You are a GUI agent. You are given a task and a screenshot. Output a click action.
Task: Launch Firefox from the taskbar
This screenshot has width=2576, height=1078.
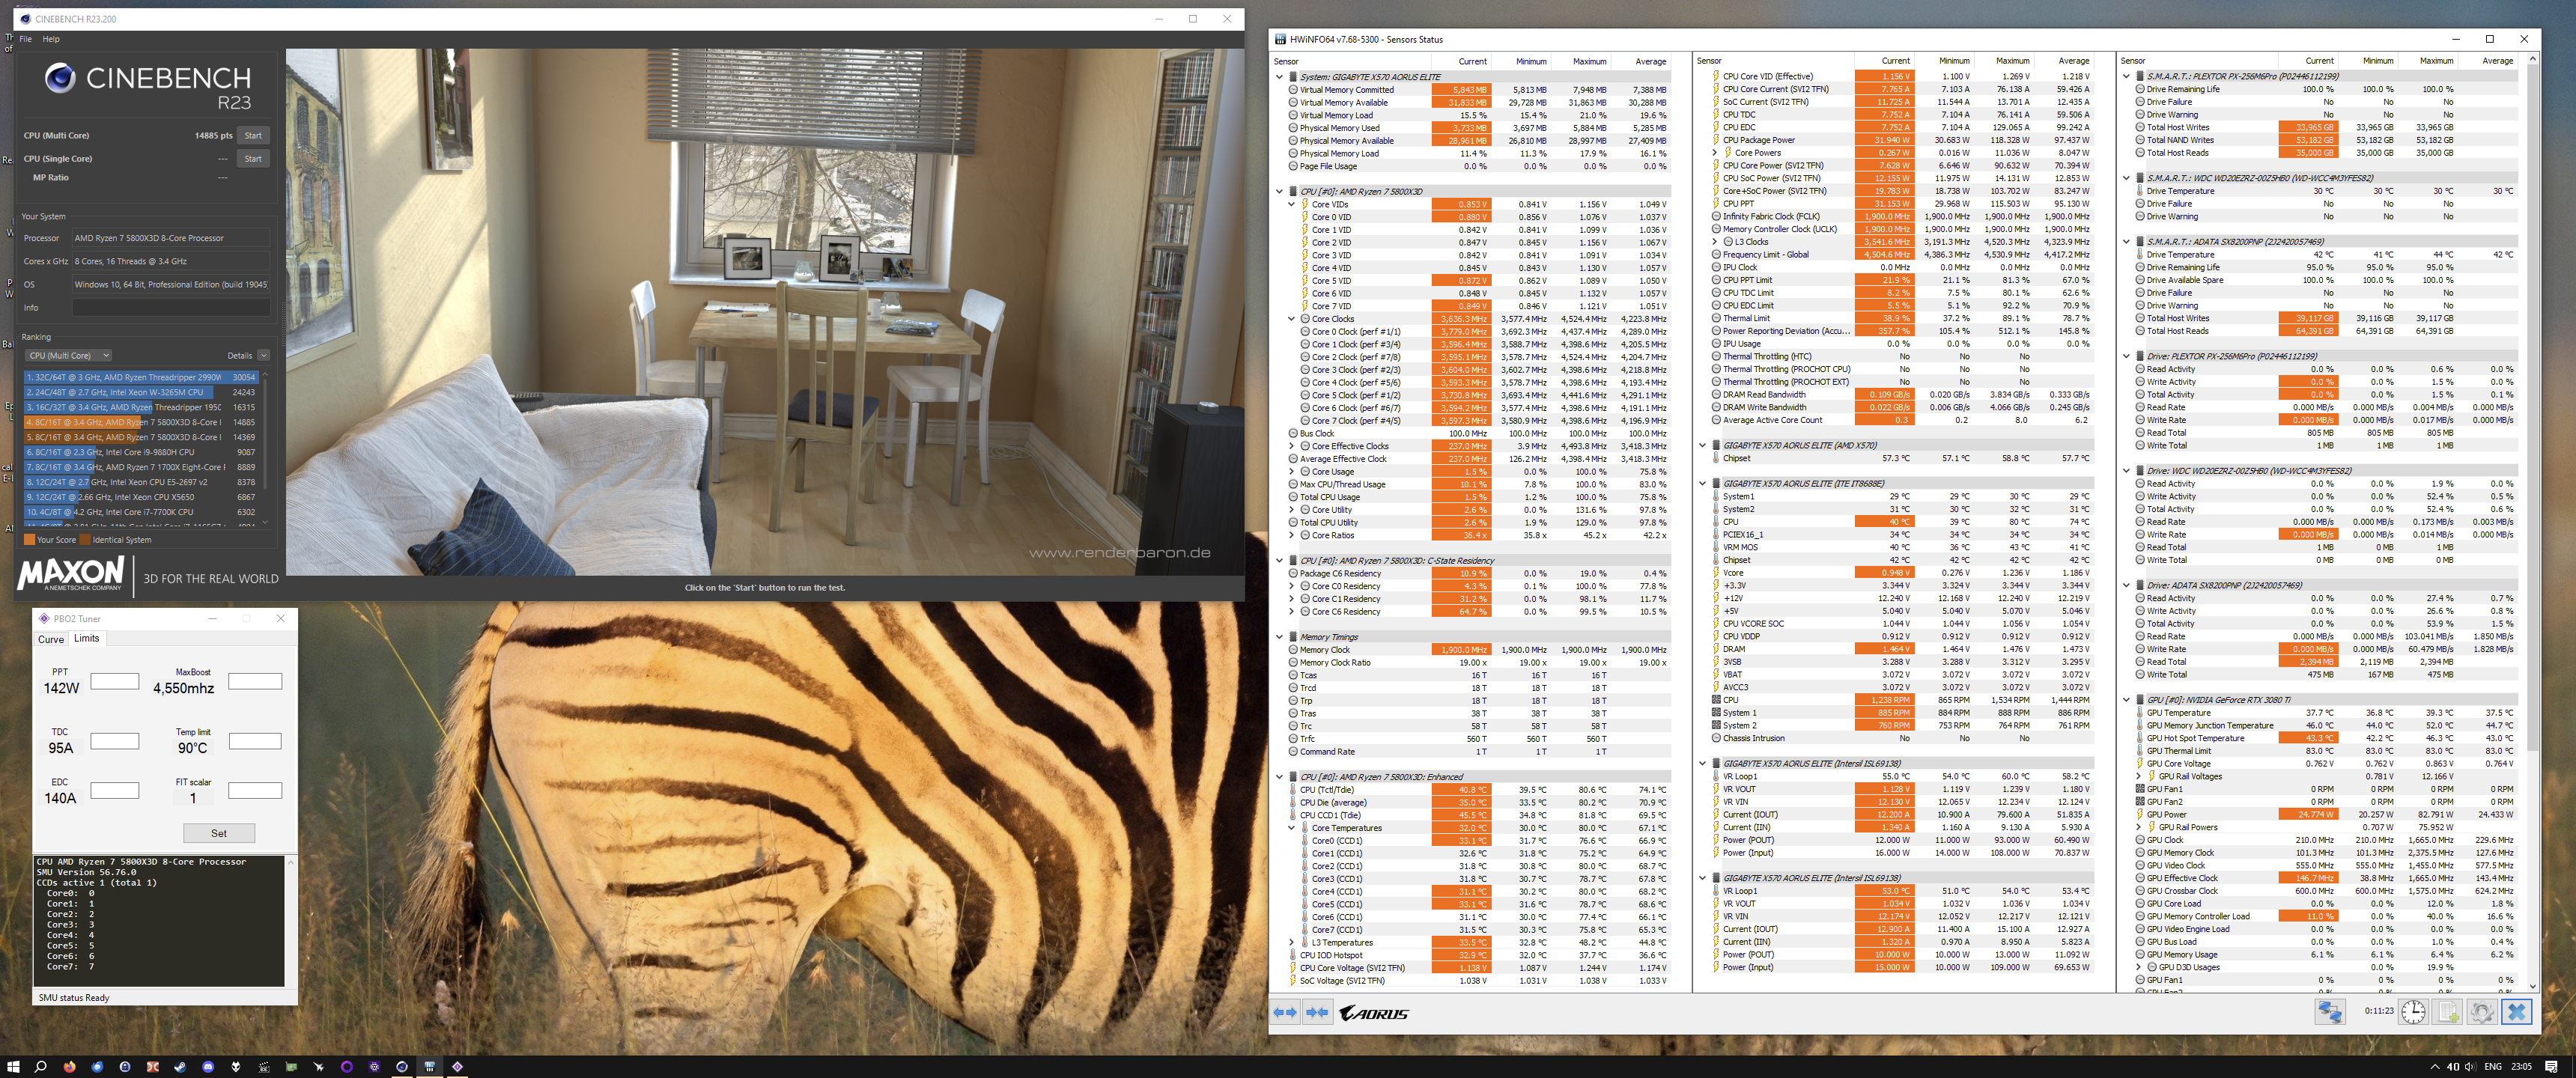pos(69,1066)
